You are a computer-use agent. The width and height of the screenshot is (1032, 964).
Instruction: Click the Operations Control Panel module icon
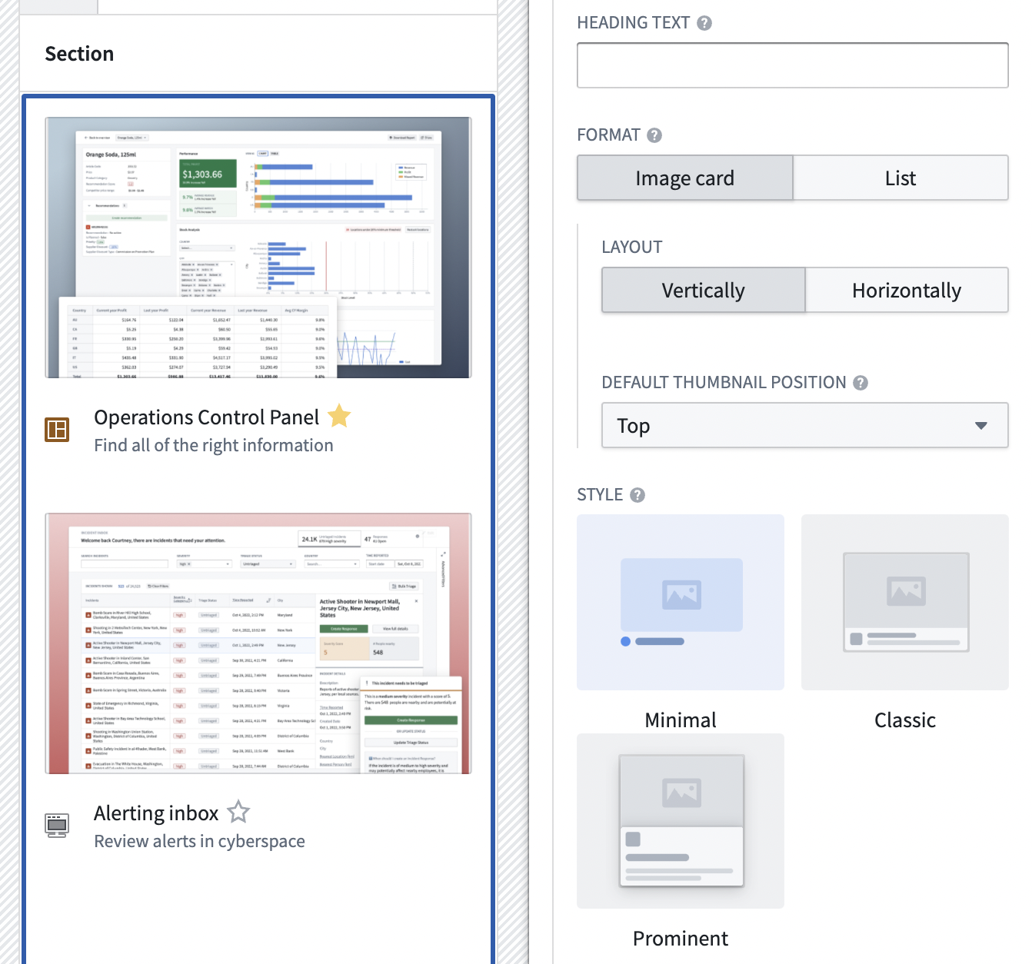pos(57,430)
